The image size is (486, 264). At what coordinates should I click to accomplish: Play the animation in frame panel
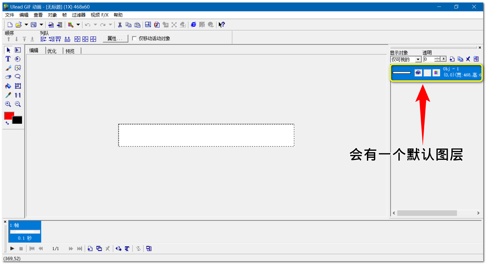pyautogui.click(x=12, y=248)
